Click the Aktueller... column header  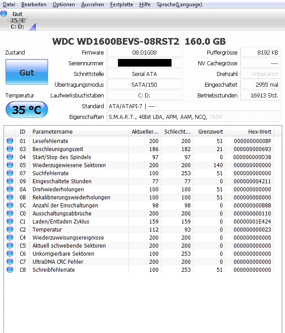click(145, 132)
